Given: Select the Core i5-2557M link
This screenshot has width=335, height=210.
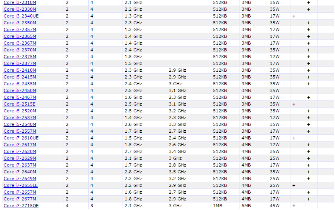Looking at the screenshot, I should pyautogui.click(x=20, y=131).
